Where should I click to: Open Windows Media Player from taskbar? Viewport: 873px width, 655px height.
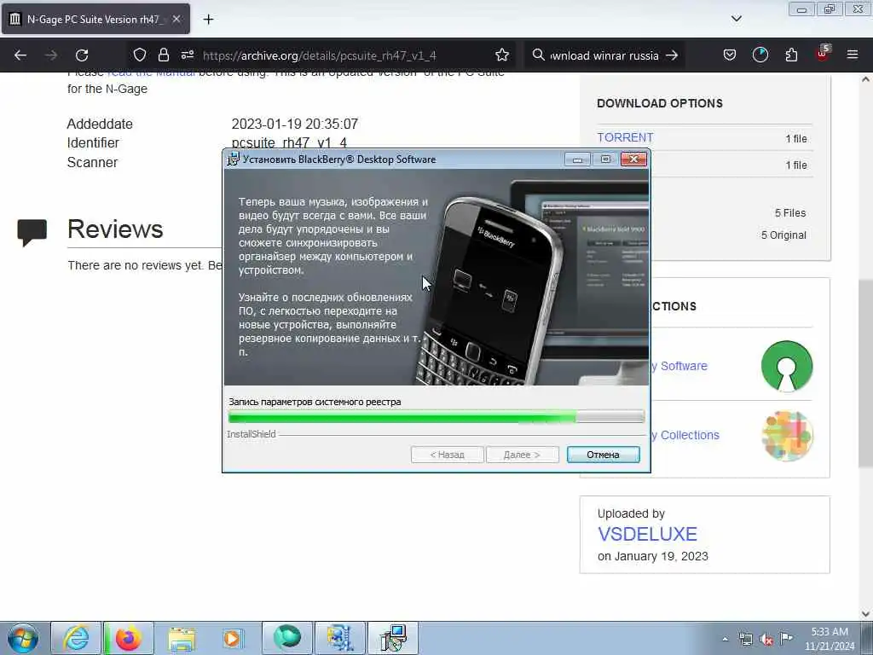pyautogui.click(x=234, y=638)
